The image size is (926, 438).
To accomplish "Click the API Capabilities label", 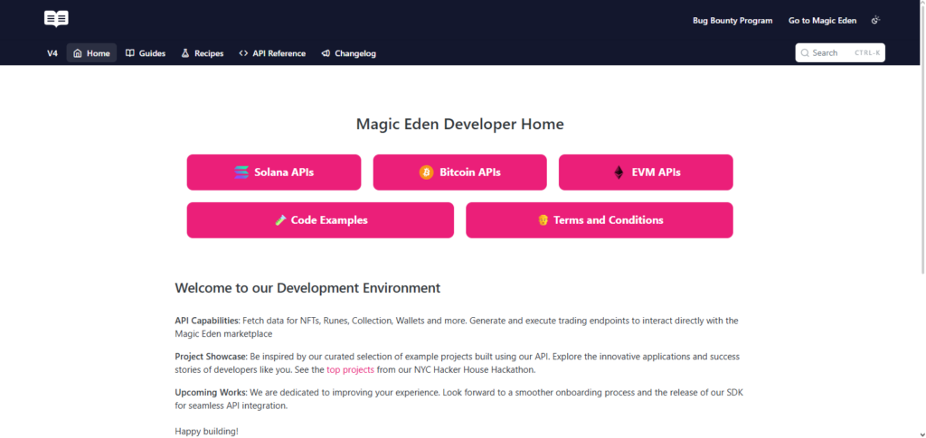I will [207, 321].
